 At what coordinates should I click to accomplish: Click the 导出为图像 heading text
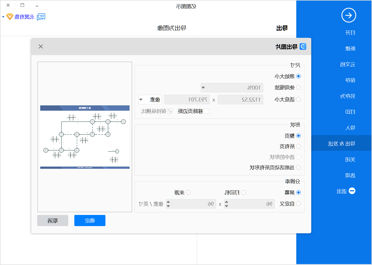click(x=172, y=28)
